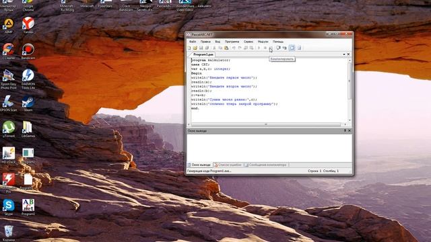
Task: Switch to the Список ошибок tab
Action: [x=228, y=165]
